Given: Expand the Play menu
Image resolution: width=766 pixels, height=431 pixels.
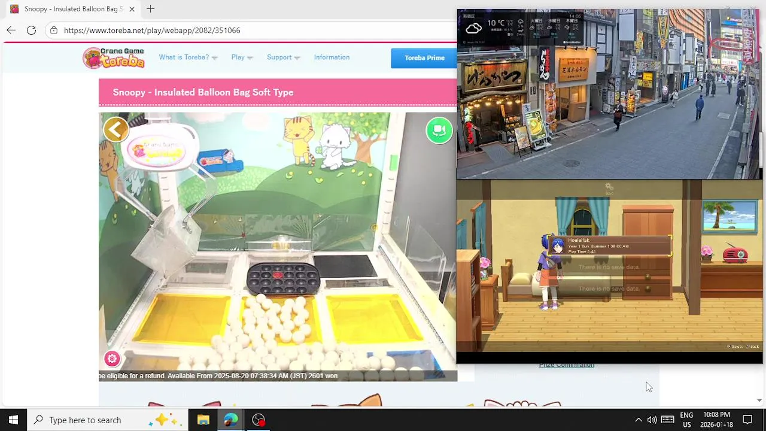Looking at the screenshot, I should pyautogui.click(x=242, y=57).
